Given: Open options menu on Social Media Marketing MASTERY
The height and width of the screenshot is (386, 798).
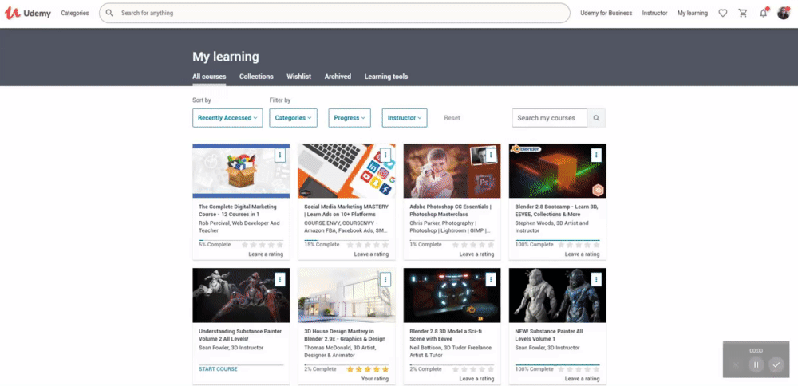Looking at the screenshot, I should [x=385, y=155].
